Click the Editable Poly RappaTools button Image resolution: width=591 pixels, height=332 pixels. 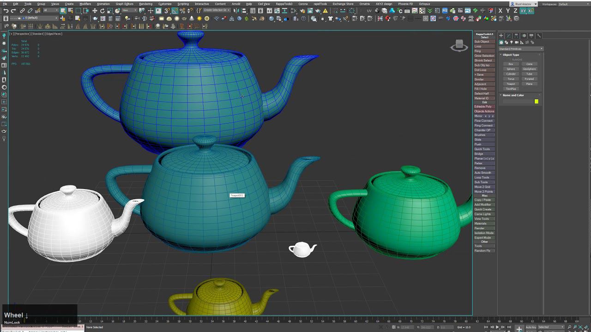484,107
